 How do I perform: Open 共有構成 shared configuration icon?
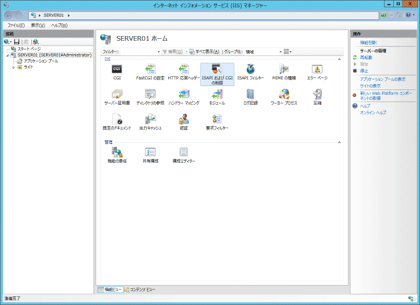(150, 152)
